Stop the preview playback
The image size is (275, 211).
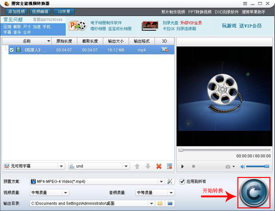(x=193, y=166)
